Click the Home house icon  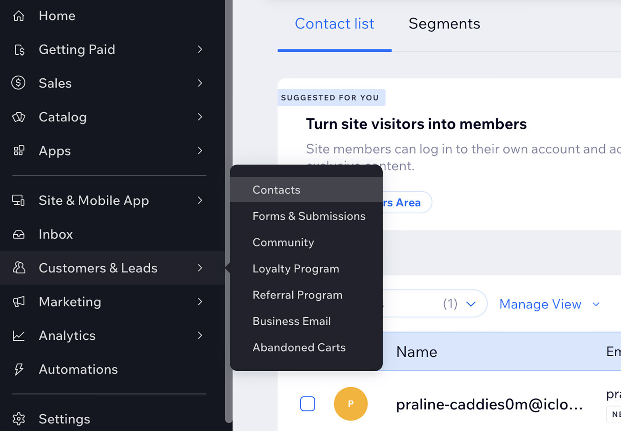coord(19,16)
